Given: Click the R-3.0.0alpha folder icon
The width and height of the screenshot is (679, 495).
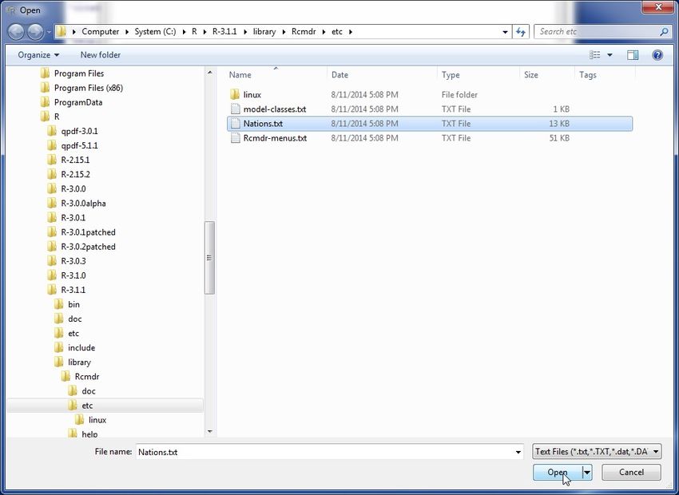Looking at the screenshot, I should pyautogui.click(x=52, y=203).
